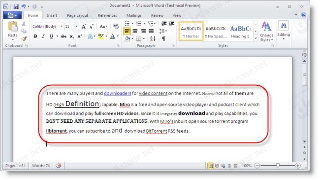The image size is (318, 179).
Task: Zoom in with the plus button
Action: tap(298, 166)
